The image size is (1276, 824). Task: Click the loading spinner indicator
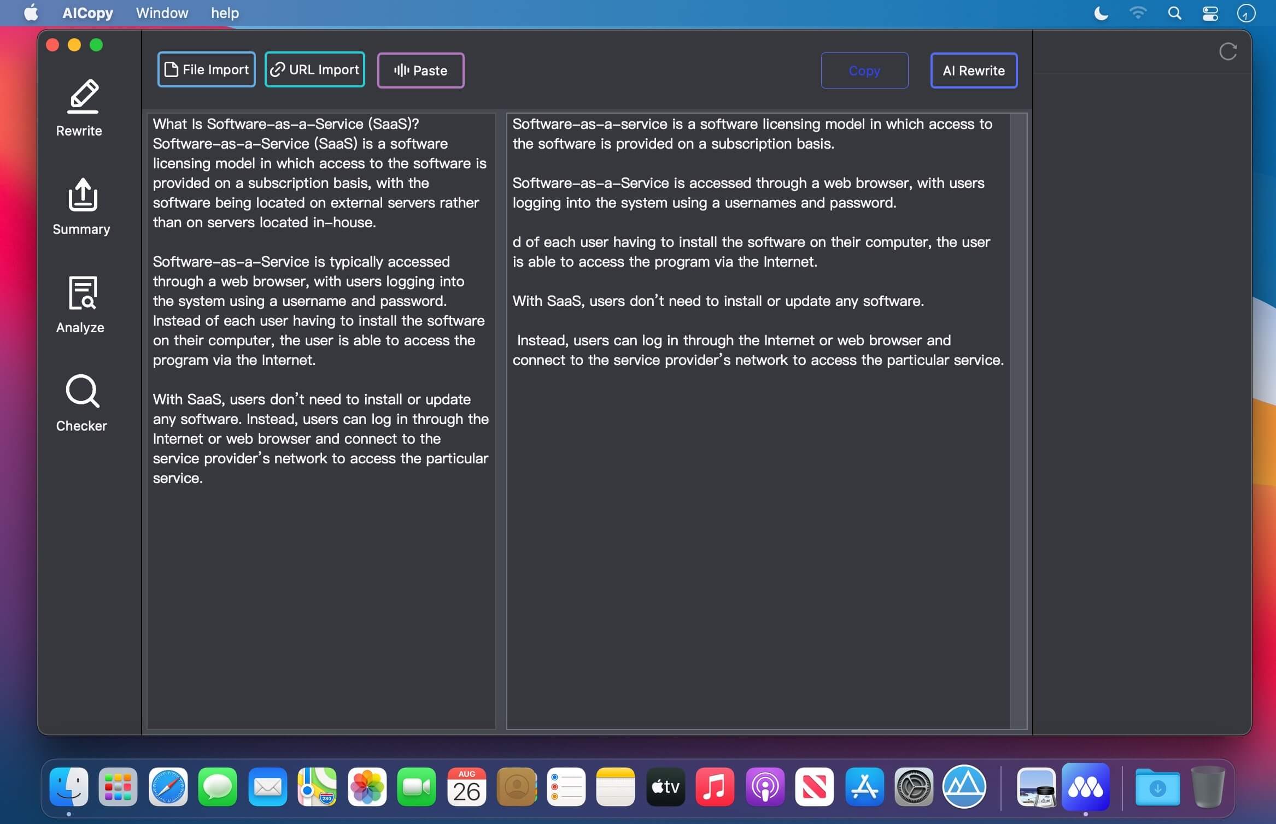pos(1228,51)
